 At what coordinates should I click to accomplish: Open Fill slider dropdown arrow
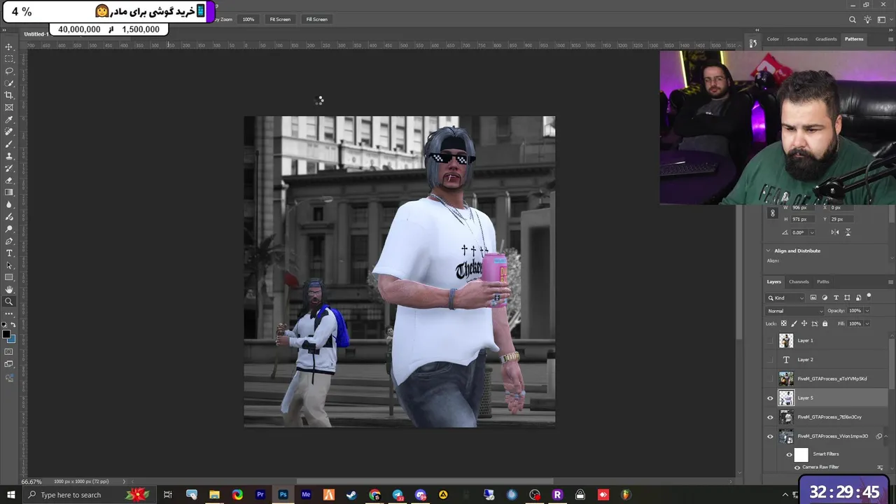867,323
